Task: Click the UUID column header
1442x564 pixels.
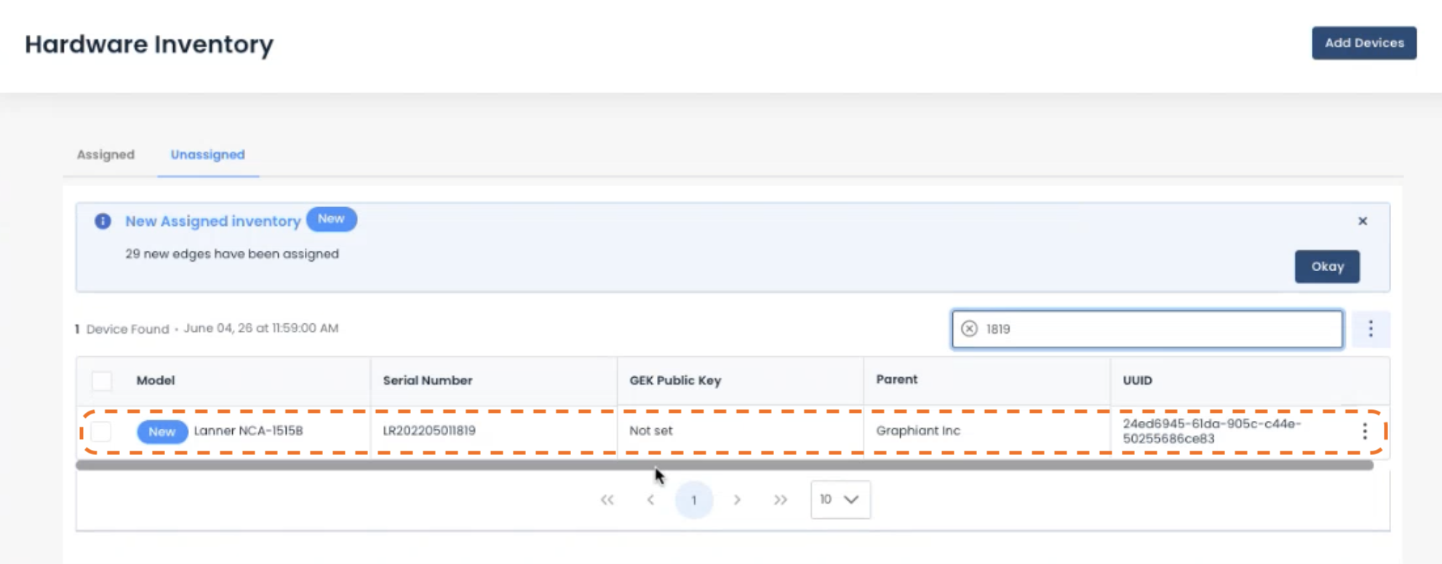Action: pos(1137,380)
